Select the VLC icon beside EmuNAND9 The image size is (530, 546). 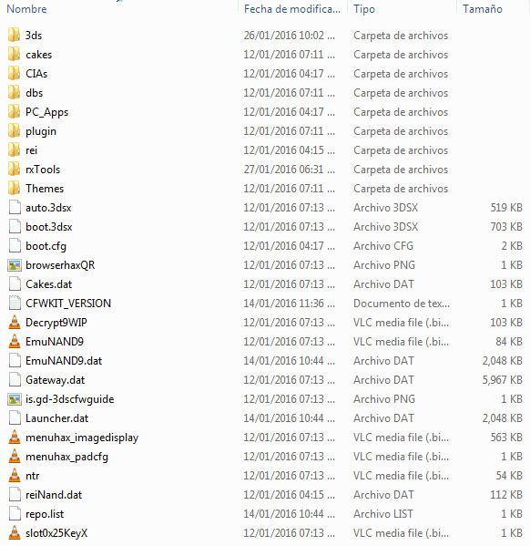(15, 342)
